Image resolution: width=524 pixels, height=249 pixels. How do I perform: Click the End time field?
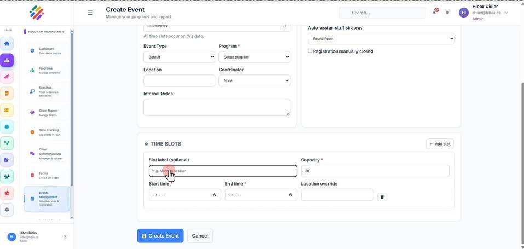click(261, 195)
